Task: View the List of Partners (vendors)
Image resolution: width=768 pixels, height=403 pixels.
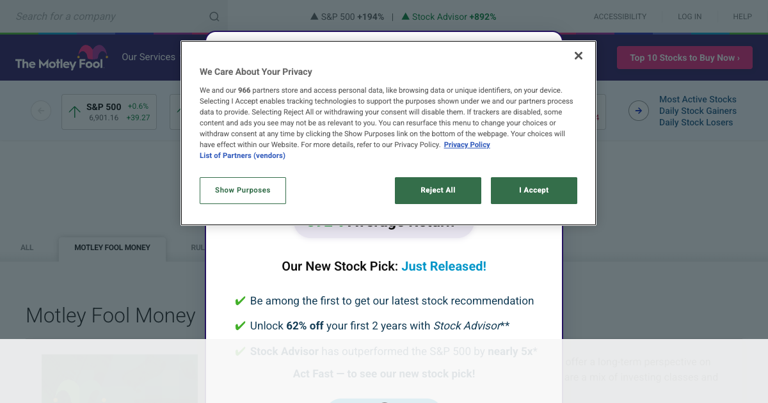Action: (242, 155)
